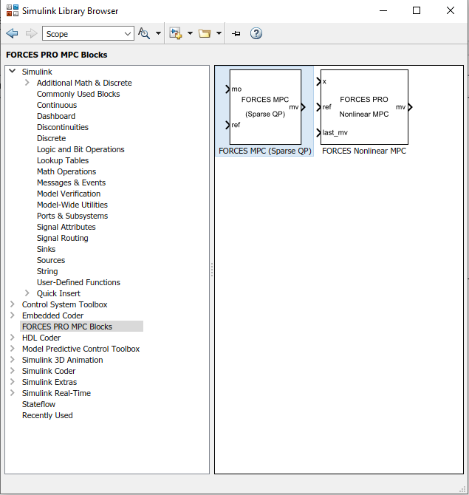
Task: Select the FORCES PRO Nonlinear MPC block
Action: click(x=364, y=107)
